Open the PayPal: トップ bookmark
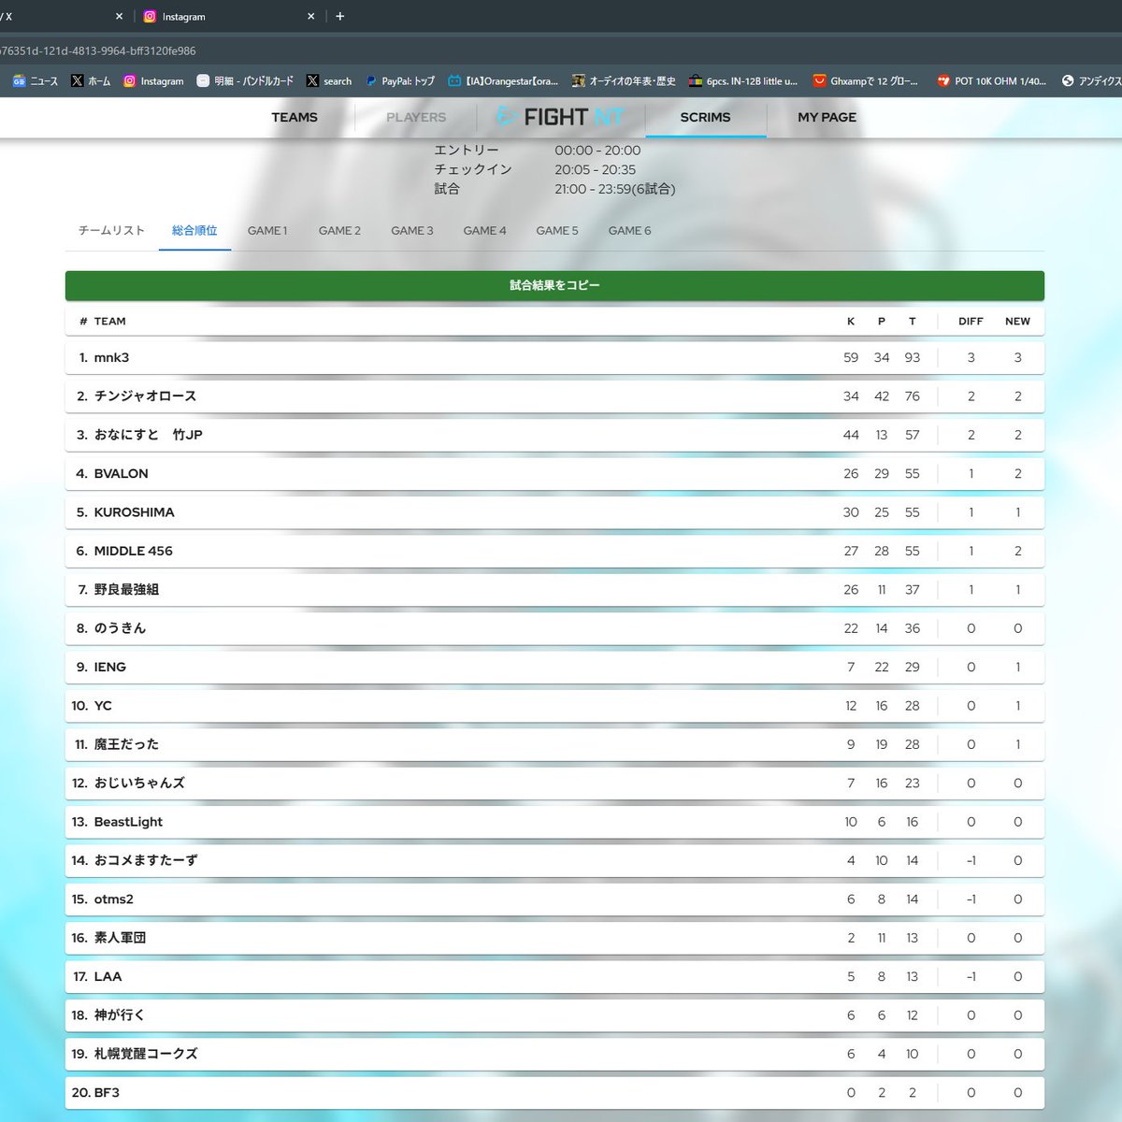Viewport: 1122px width, 1122px height. coord(400,81)
